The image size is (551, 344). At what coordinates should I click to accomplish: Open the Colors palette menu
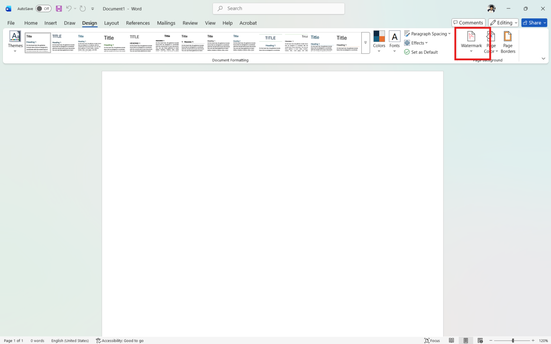point(379,42)
